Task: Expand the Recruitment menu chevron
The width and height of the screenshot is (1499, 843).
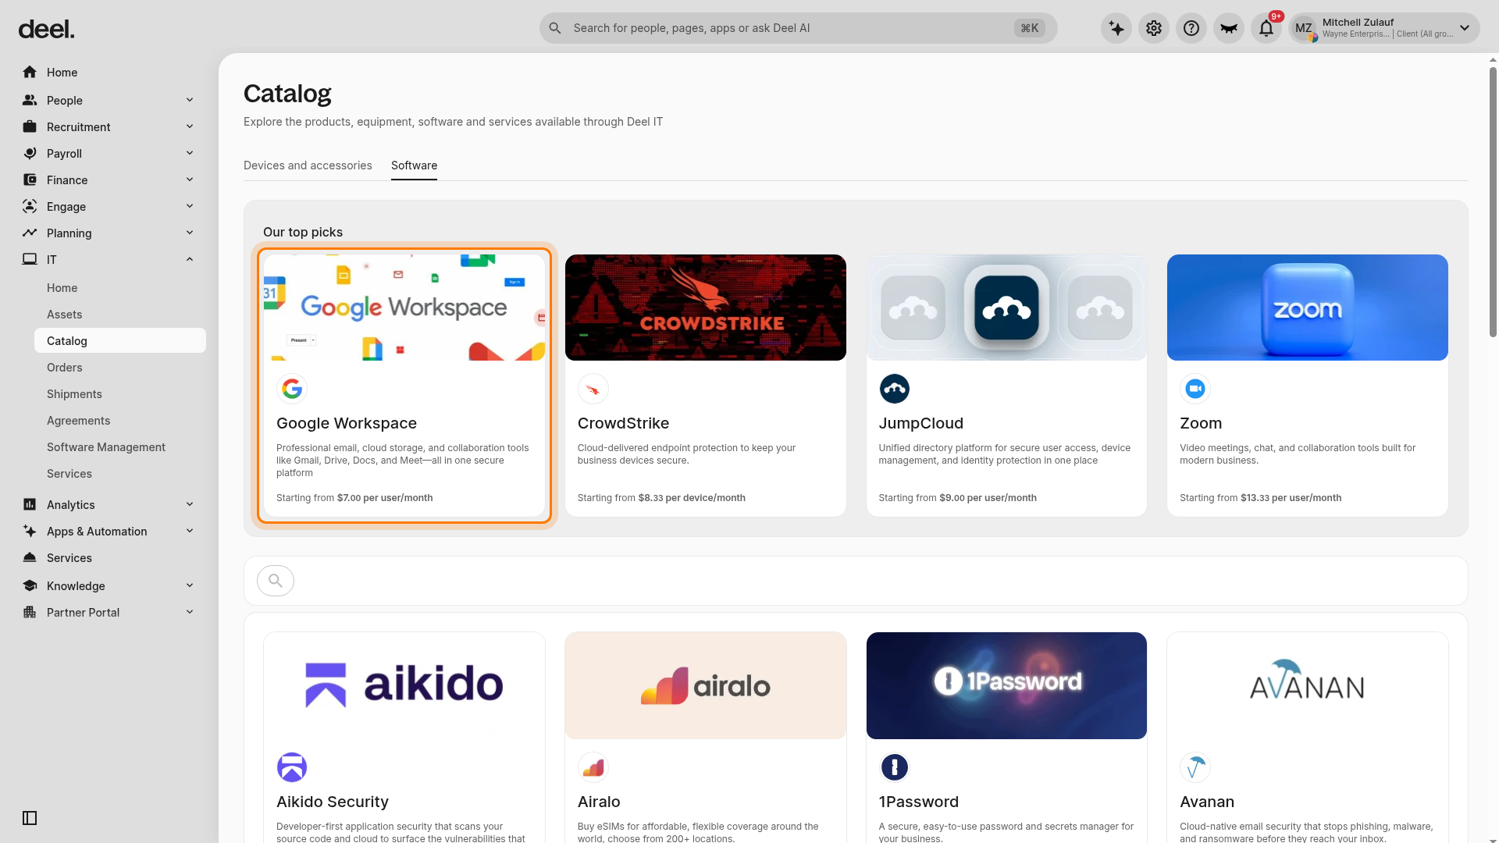Action: 190,126
